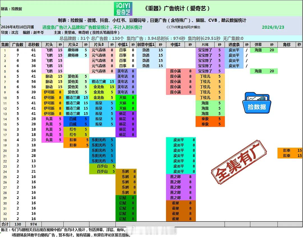The height and width of the screenshot is (238, 303).
Task: Select 葵花 cell in episode 16 row
Action: tap(123, 129)
